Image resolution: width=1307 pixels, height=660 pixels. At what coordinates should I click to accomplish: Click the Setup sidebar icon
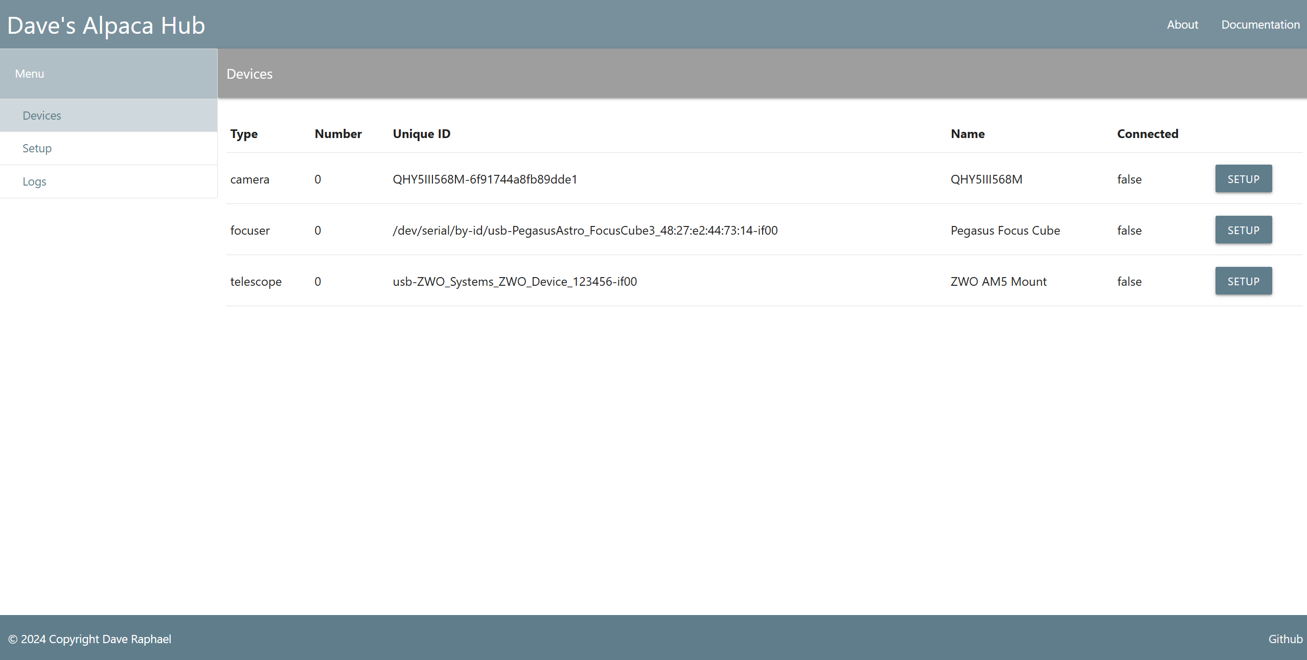tap(37, 147)
